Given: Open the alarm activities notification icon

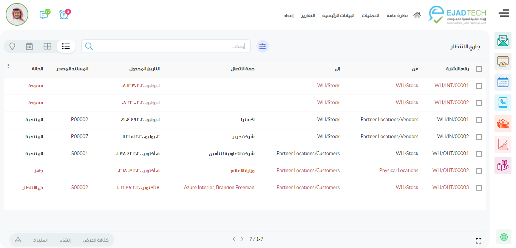Looking at the screenshot, I should (64, 15).
